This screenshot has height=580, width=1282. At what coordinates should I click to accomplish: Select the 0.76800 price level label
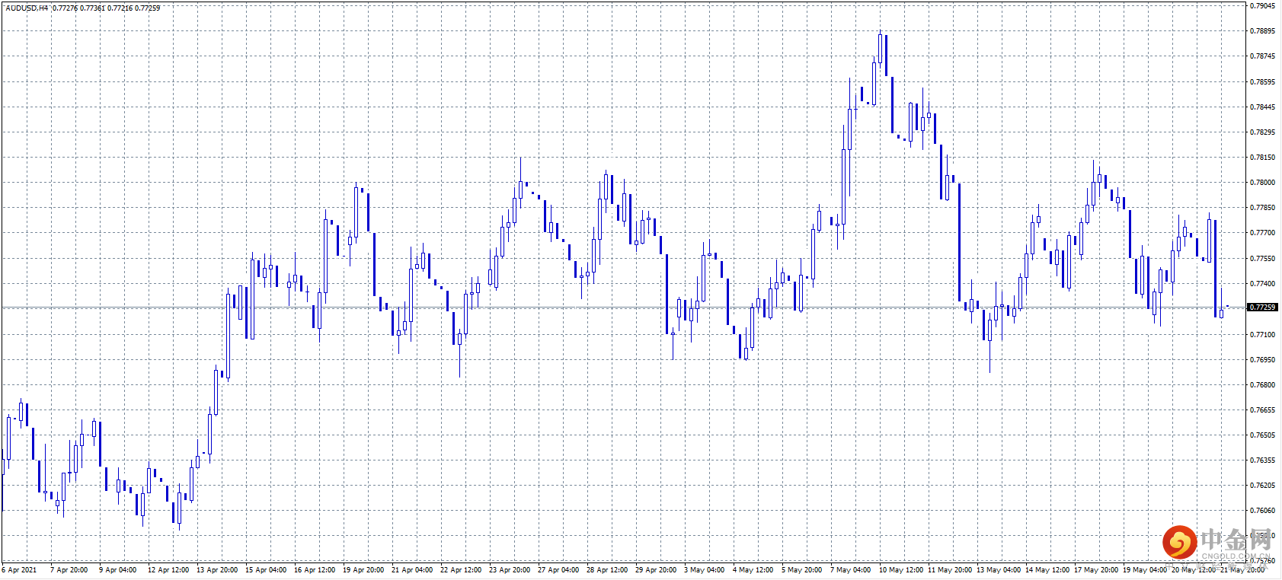(x=1262, y=385)
